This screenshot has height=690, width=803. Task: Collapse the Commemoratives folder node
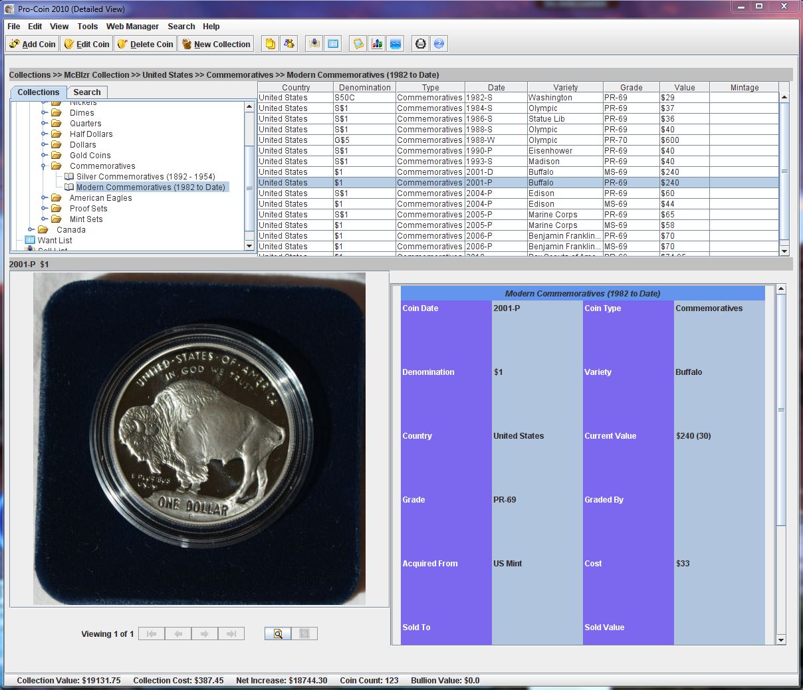coord(44,166)
